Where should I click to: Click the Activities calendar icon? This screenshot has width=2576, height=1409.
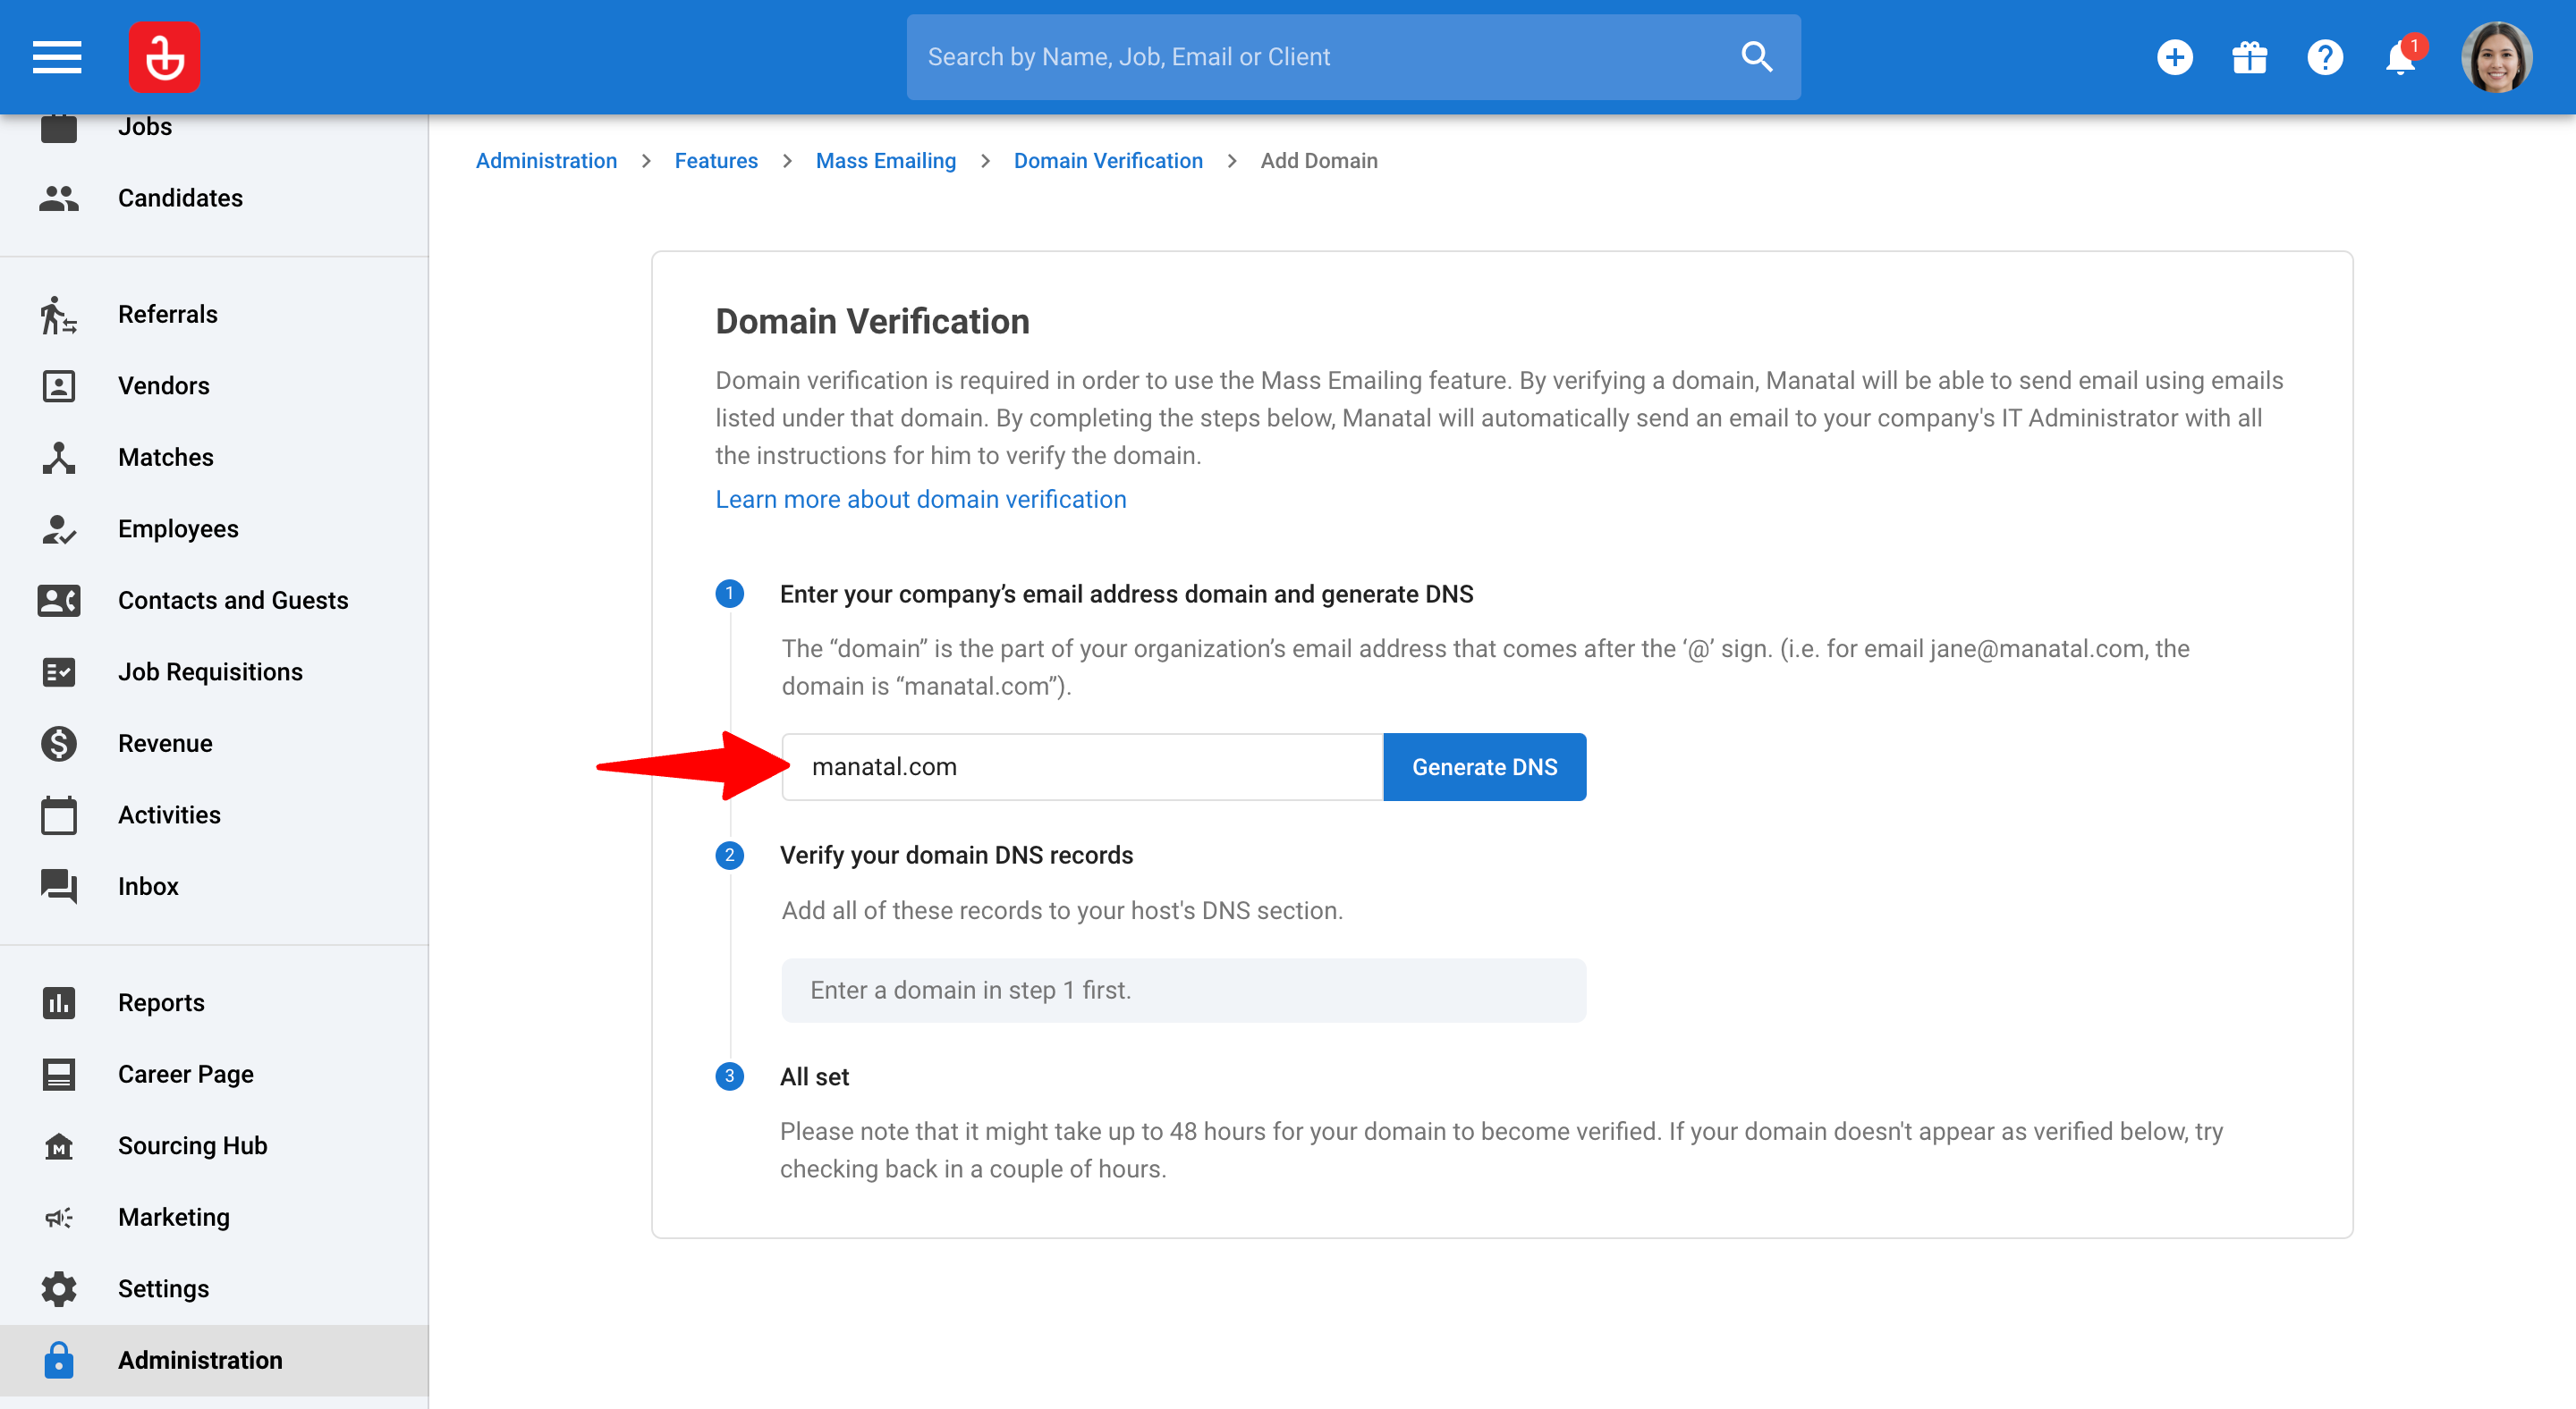(x=59, y=814)
